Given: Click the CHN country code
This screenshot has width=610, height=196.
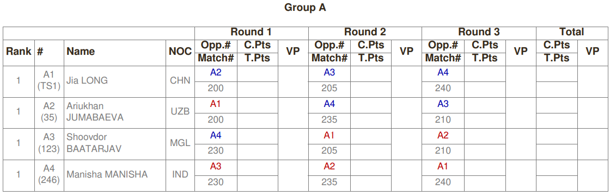Looking at the screenshot, I should point(180,81).
